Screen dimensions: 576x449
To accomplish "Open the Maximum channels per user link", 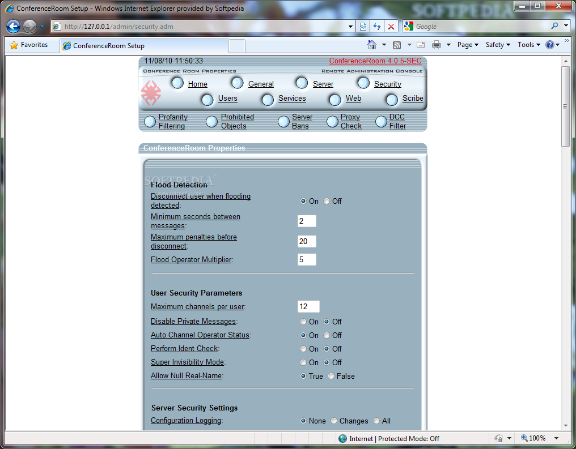I will pyautogui.click(x=197, y=307).
